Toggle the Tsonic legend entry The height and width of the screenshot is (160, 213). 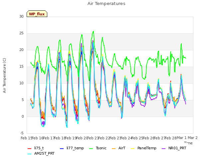coord(98,148)
